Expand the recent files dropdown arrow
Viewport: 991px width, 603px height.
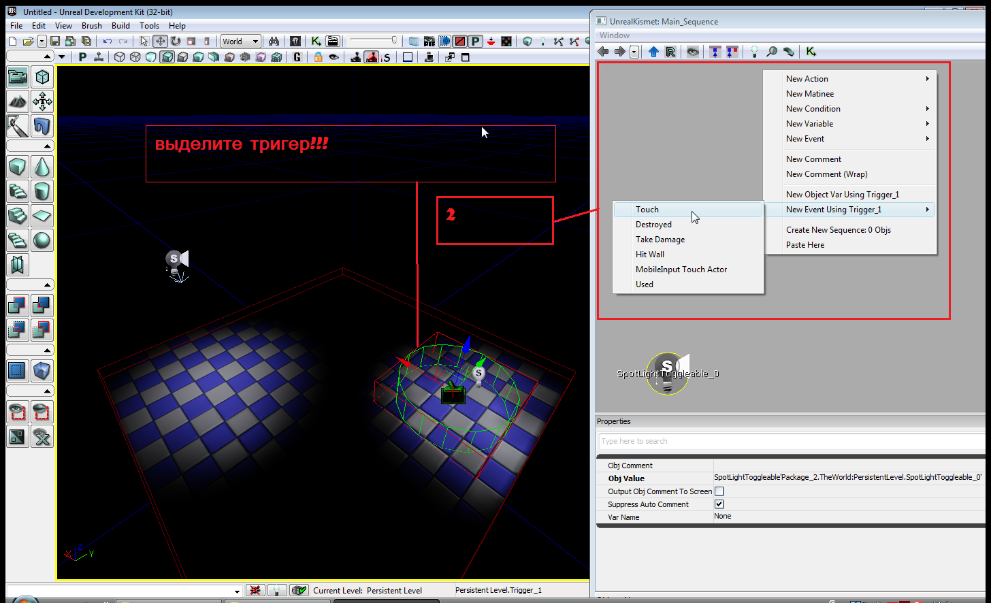click(42, 42)
